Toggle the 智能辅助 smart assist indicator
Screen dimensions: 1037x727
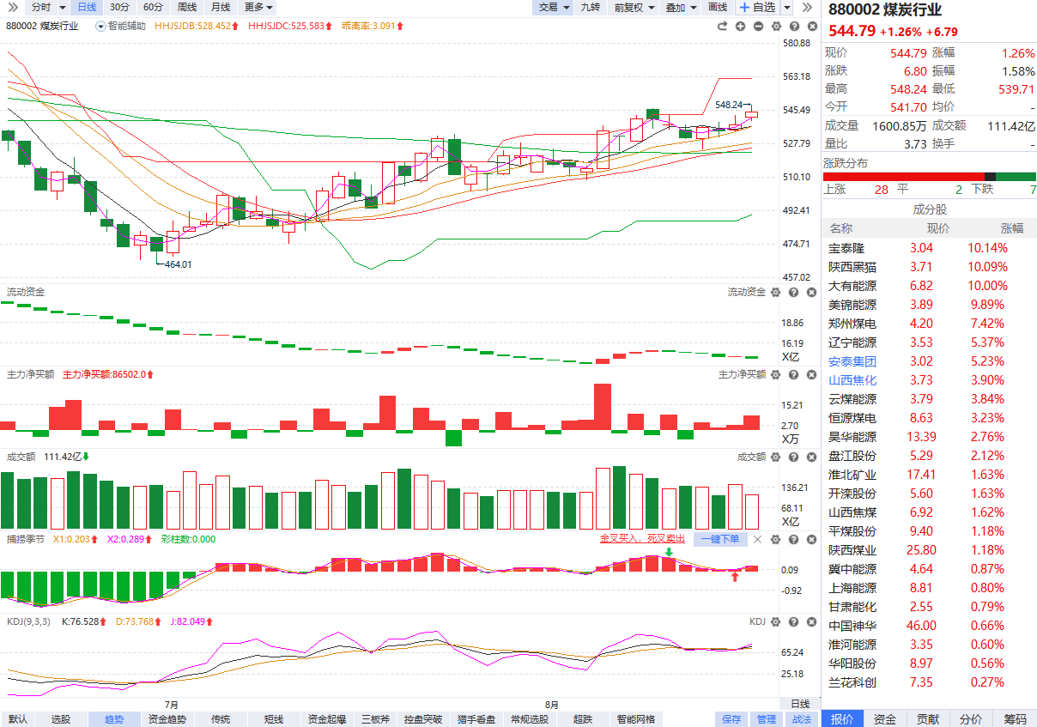[120, 27]
